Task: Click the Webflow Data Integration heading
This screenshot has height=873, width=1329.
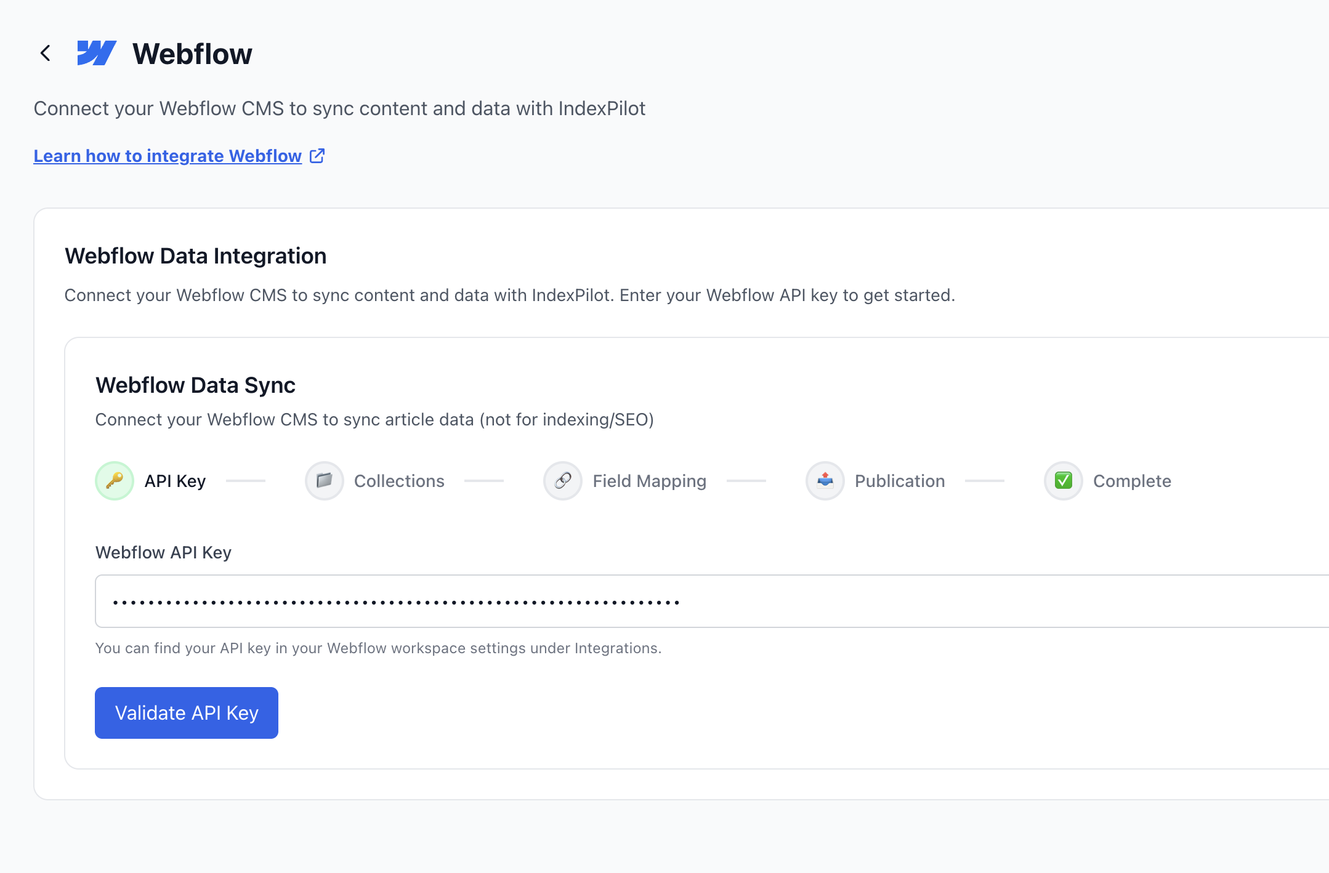Action: pos(196,255)
